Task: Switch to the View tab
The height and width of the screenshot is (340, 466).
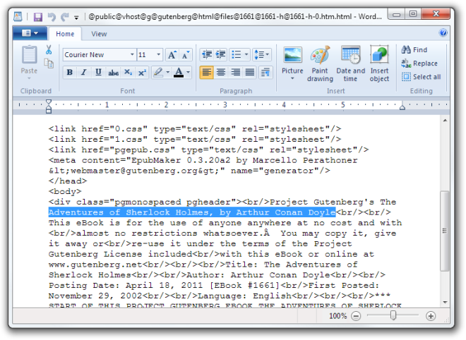Action: click(99, 34)
